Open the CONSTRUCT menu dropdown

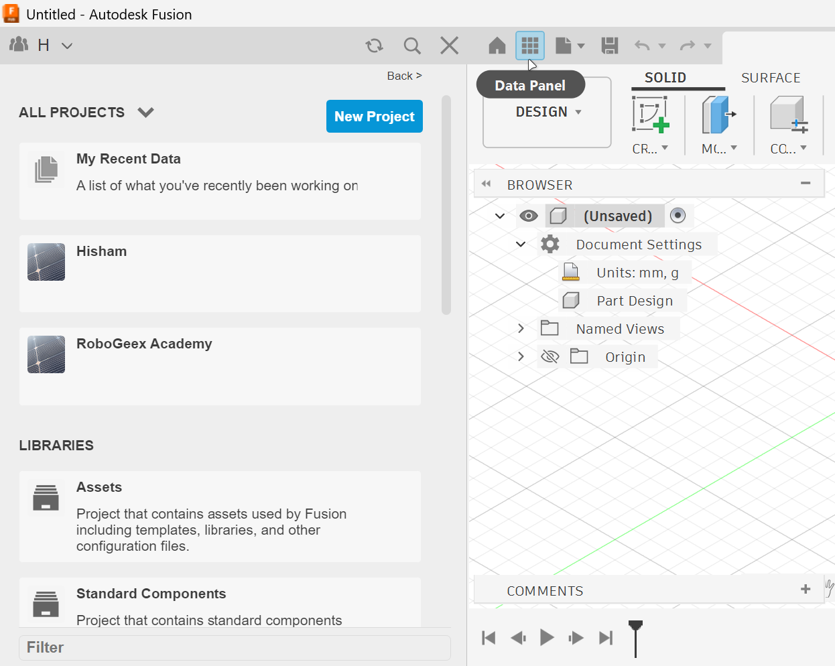click(x=788, y=149)
